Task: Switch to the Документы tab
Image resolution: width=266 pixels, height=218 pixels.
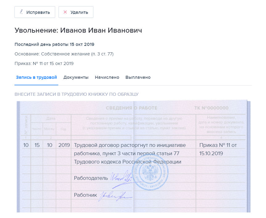Action: [76, 77]
